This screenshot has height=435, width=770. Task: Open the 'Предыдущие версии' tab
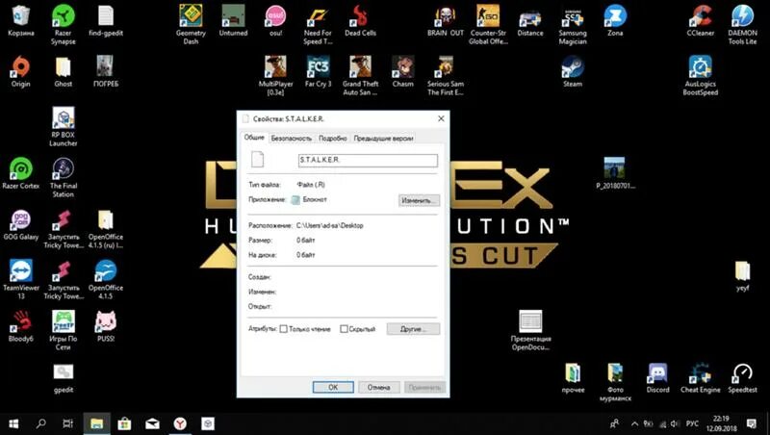click(x=383, y=139)
